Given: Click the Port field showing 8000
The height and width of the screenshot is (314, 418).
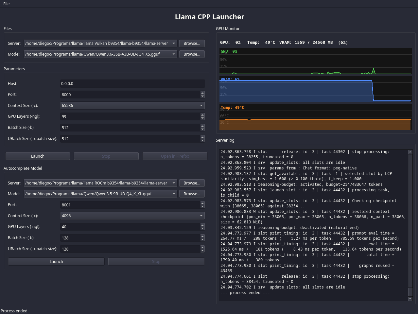Looking at the screenshot, I should [130, 95].
